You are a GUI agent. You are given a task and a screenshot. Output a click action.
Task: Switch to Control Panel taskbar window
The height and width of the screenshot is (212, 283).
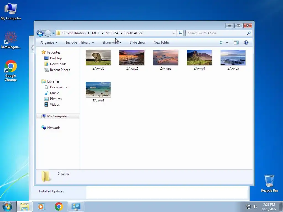pyautogui.click(x=76, y=206)
